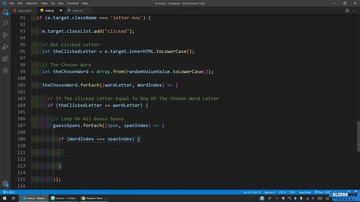Click the editor vertical scrollbar thumb
Image resolution: width=360 pixels, height=202 pixels.
click(x=358, y=136)
